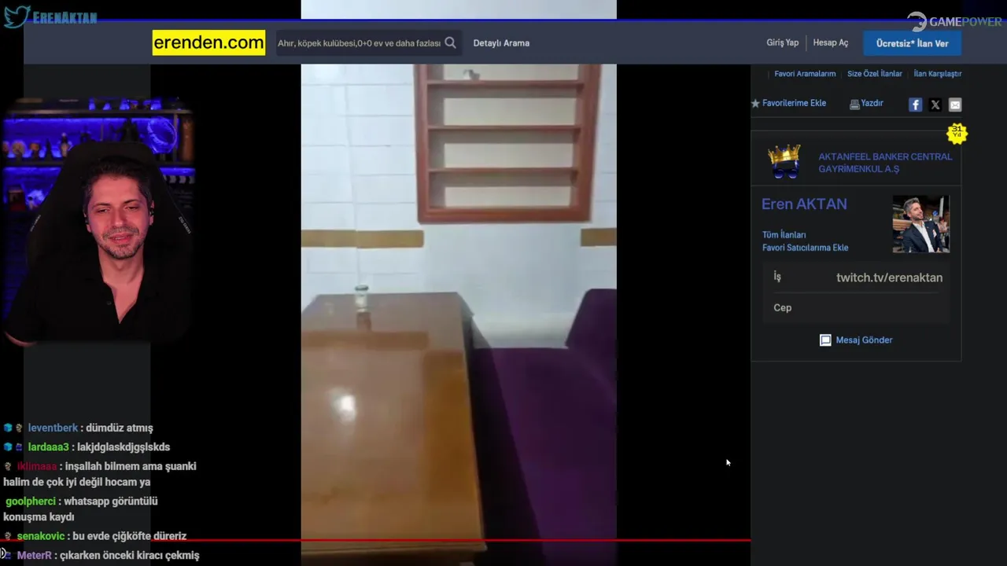1007x566 pixels.
Task: Open Favori Aramalarım menu item
Action: point(805,74)
